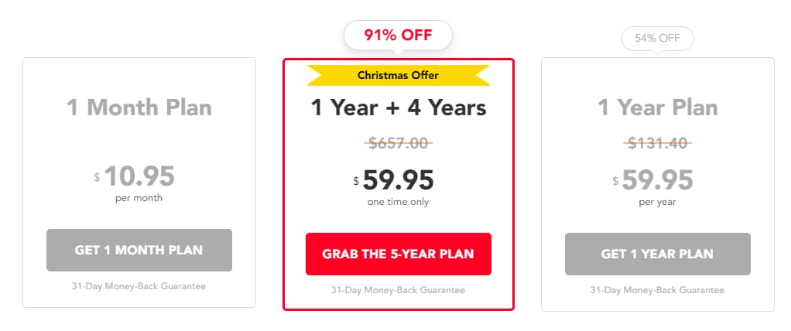Viewport: 791px width, 331px height.
Task: Click the 1 Year + 4 Years title
Action: tap(398, 107)
